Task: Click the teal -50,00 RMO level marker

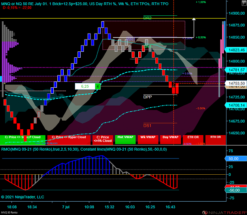Action: tap(236, 190)
